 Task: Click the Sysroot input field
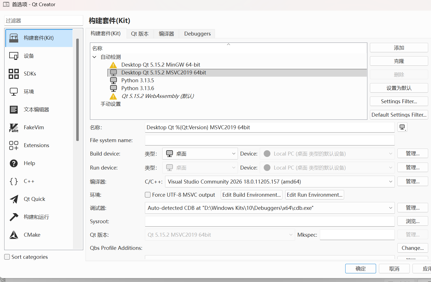tap(270, 221)
